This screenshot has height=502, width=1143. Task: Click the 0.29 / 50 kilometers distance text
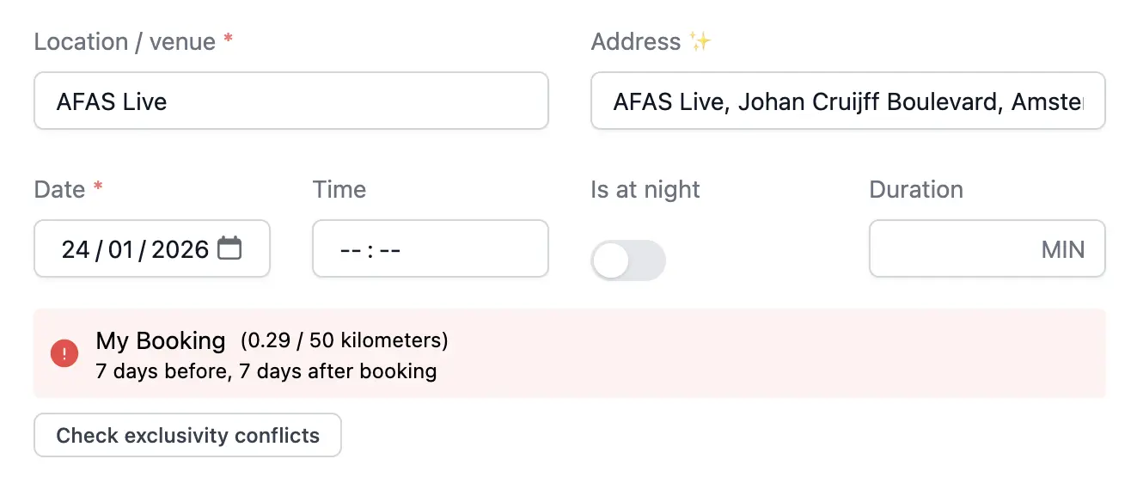coord(344,340)
